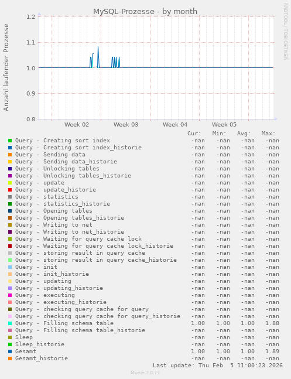Viewport: 291px width, 379px height.
Task: Click legend text Query - Writing to net_historie
Action: (70, 232)
